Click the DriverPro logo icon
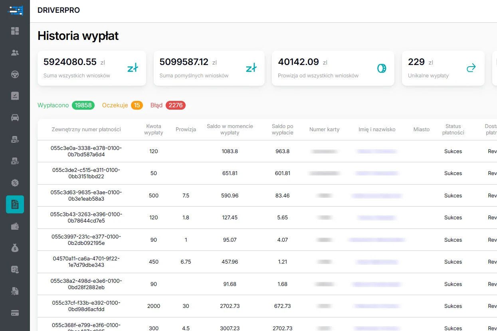This screenshot has height=331, width=497. click(x=15, y=10)
